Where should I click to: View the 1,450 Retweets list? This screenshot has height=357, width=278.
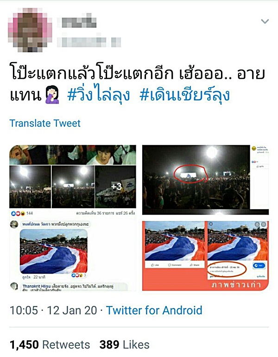tap(50, 344)
